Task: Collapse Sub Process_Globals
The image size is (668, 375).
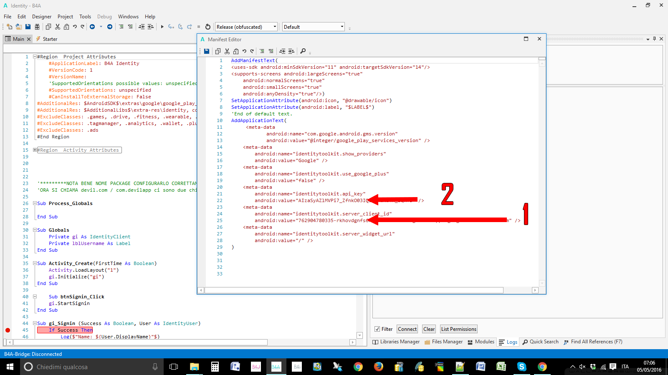Action: pos(35,203)
